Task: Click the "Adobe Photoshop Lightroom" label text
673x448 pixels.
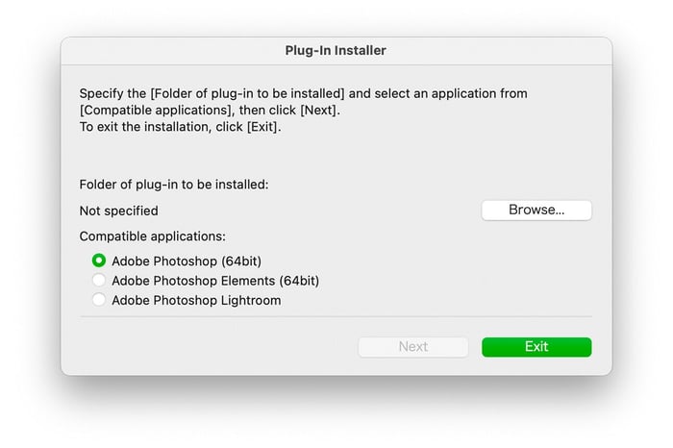Action: 196,301
